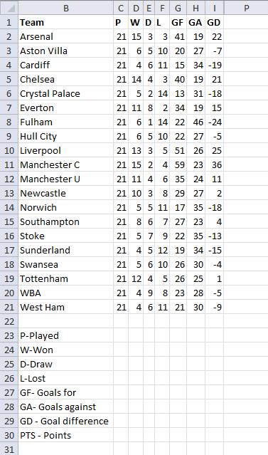
Task: Select row 1 header
Action: click(9, 22)
